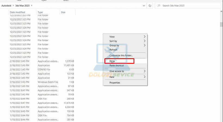
Task: Sort by the Date modified column header
Action: click(17, 12)
